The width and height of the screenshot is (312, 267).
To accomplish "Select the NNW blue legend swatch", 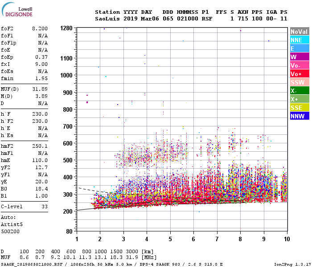I will click(x=300, y=116).
